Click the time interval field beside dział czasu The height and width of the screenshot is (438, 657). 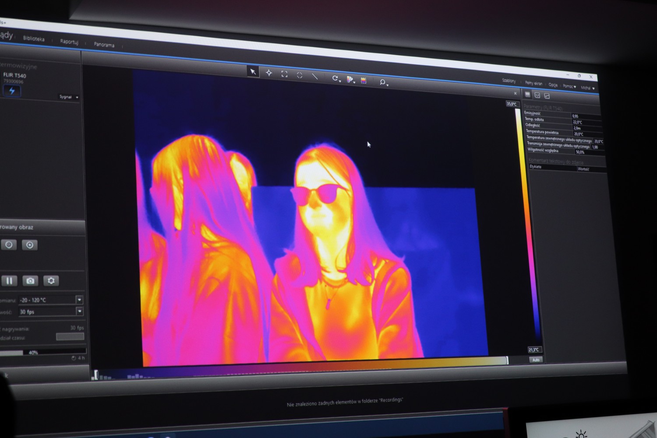point(70,336)
